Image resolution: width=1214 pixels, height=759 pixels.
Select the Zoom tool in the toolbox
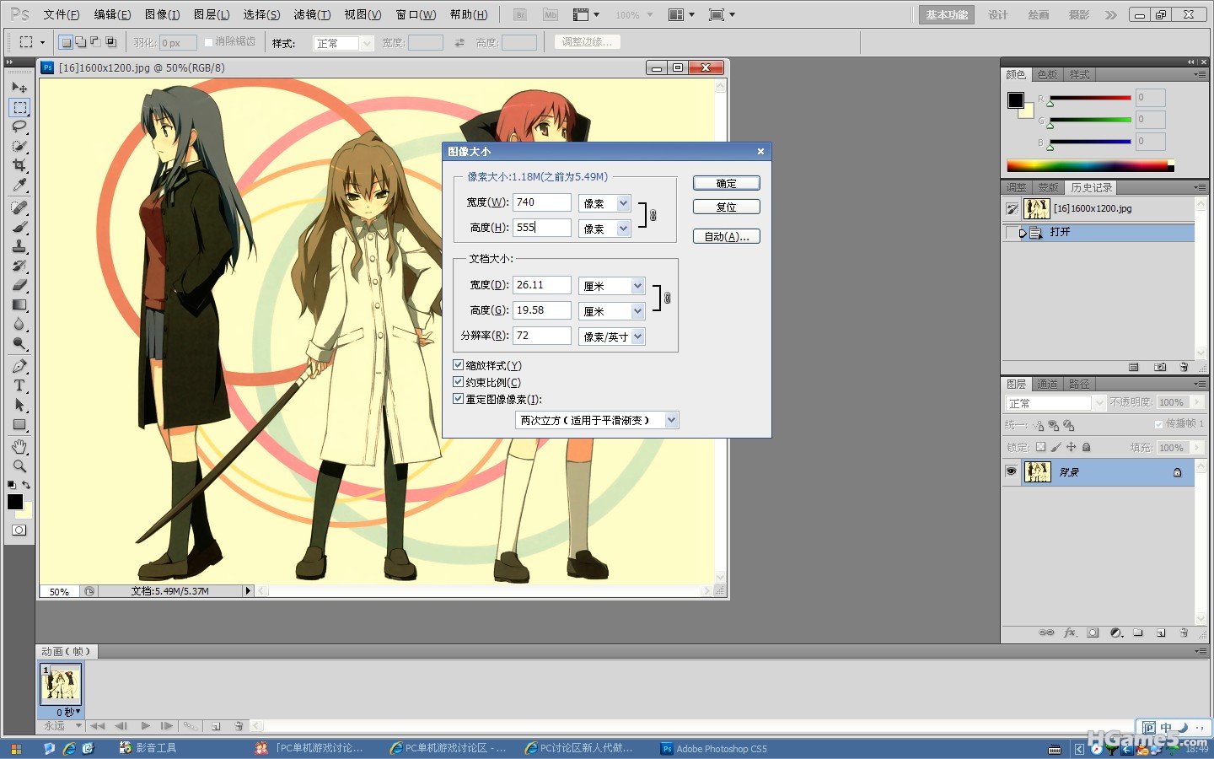[19, 466]
